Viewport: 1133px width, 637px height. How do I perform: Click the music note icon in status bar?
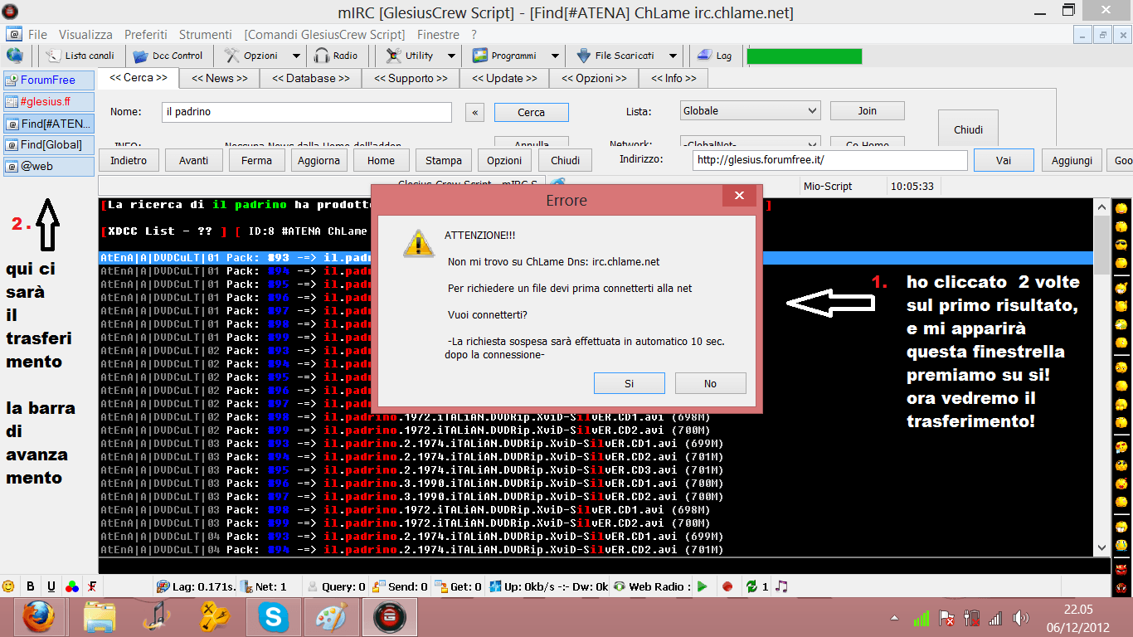click(780, 586)
